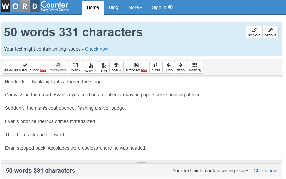
Task: Click inside the text editor area
Action: point(142,118)
